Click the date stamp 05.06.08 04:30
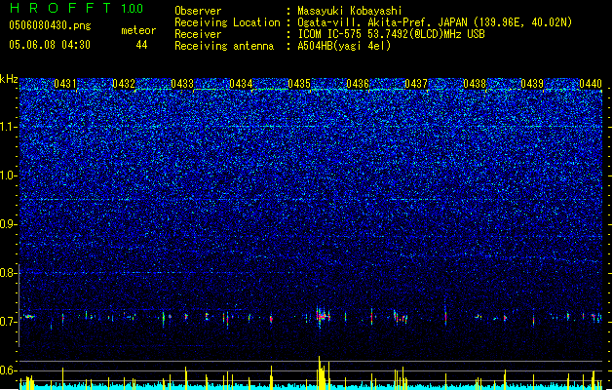613x390 pixels. point(50,45)
